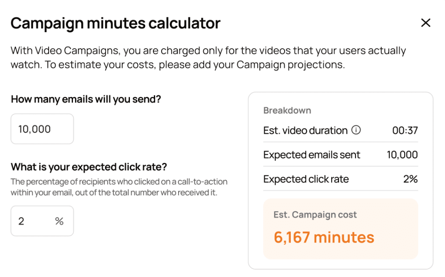The image size is (445, 277).
Task: Focus the emails count field showing 10,000
Action: (42, 129)
